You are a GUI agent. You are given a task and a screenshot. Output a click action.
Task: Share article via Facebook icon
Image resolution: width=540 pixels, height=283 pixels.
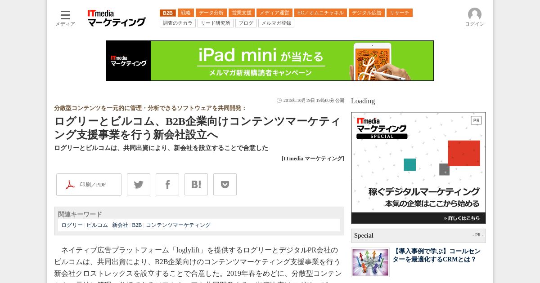(167, 185)
